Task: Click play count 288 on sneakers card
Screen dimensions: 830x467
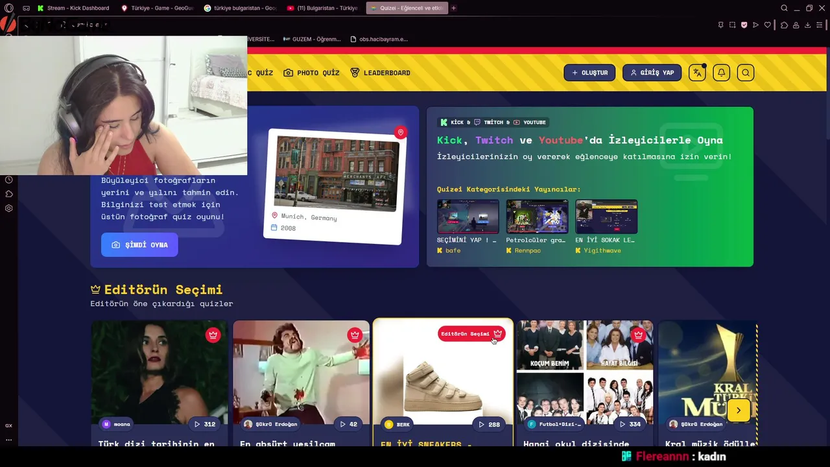Action: (x=489, y=424)
